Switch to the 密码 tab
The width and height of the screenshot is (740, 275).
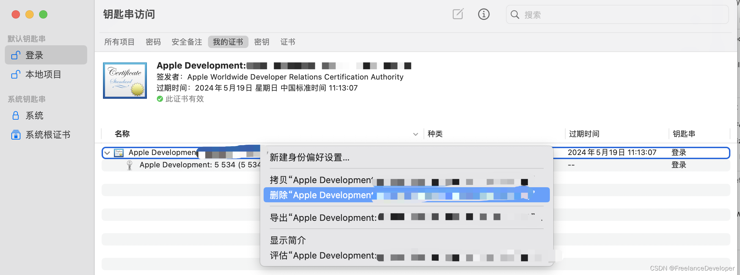pyautogui.click(x=153, y=42)
